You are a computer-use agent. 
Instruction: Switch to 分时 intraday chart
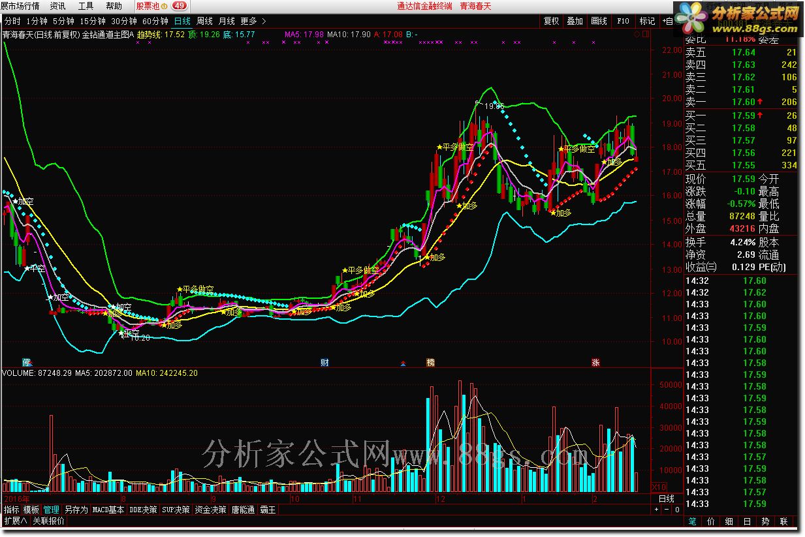pyautogui.click(x=12, y=21)
